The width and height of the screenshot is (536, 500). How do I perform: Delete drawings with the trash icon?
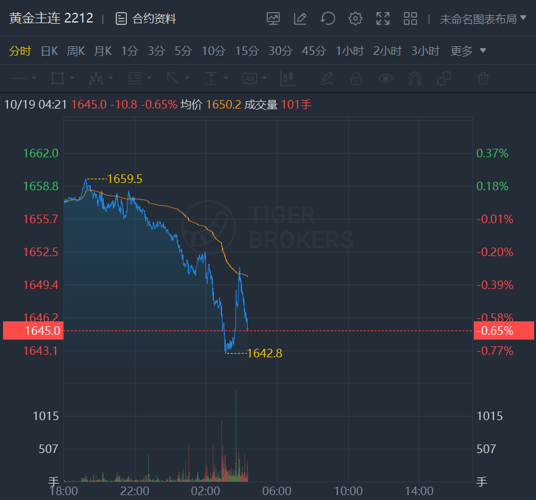point(483,79)
